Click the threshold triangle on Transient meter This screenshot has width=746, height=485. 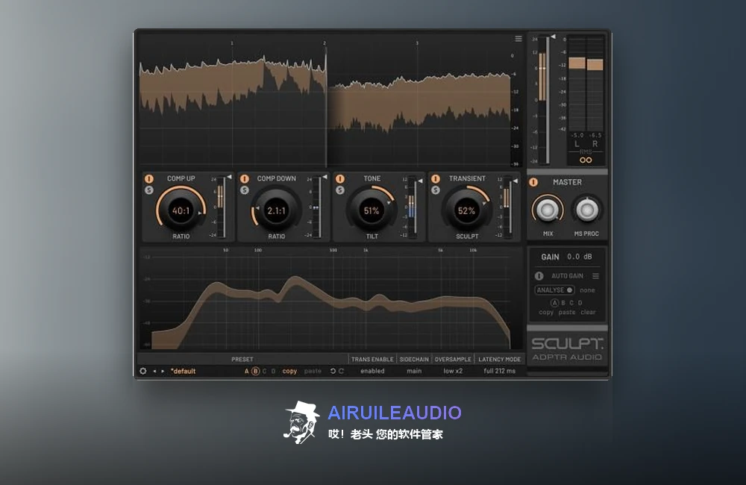tap(515, 181)
